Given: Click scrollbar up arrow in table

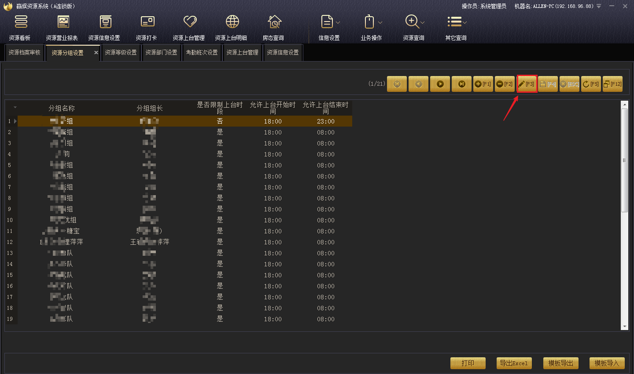Looking at the screenshot, I should point(624,105).
